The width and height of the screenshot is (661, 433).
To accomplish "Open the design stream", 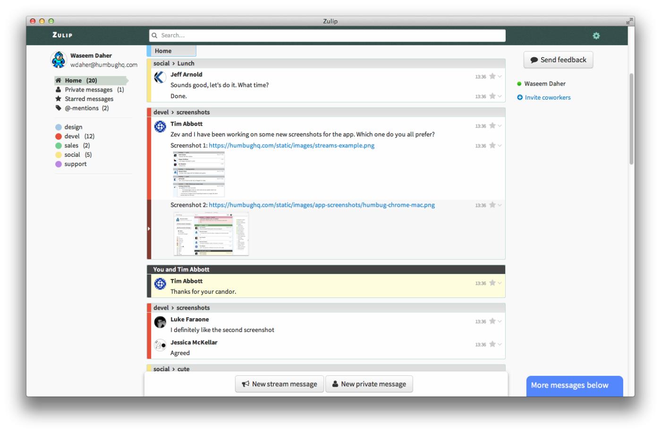I will (x=73, y=127).
